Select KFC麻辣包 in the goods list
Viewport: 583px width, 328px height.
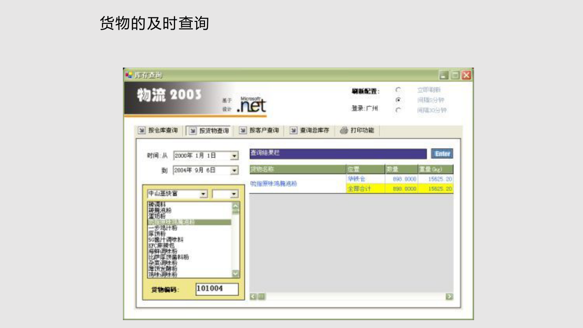(189, 245)
